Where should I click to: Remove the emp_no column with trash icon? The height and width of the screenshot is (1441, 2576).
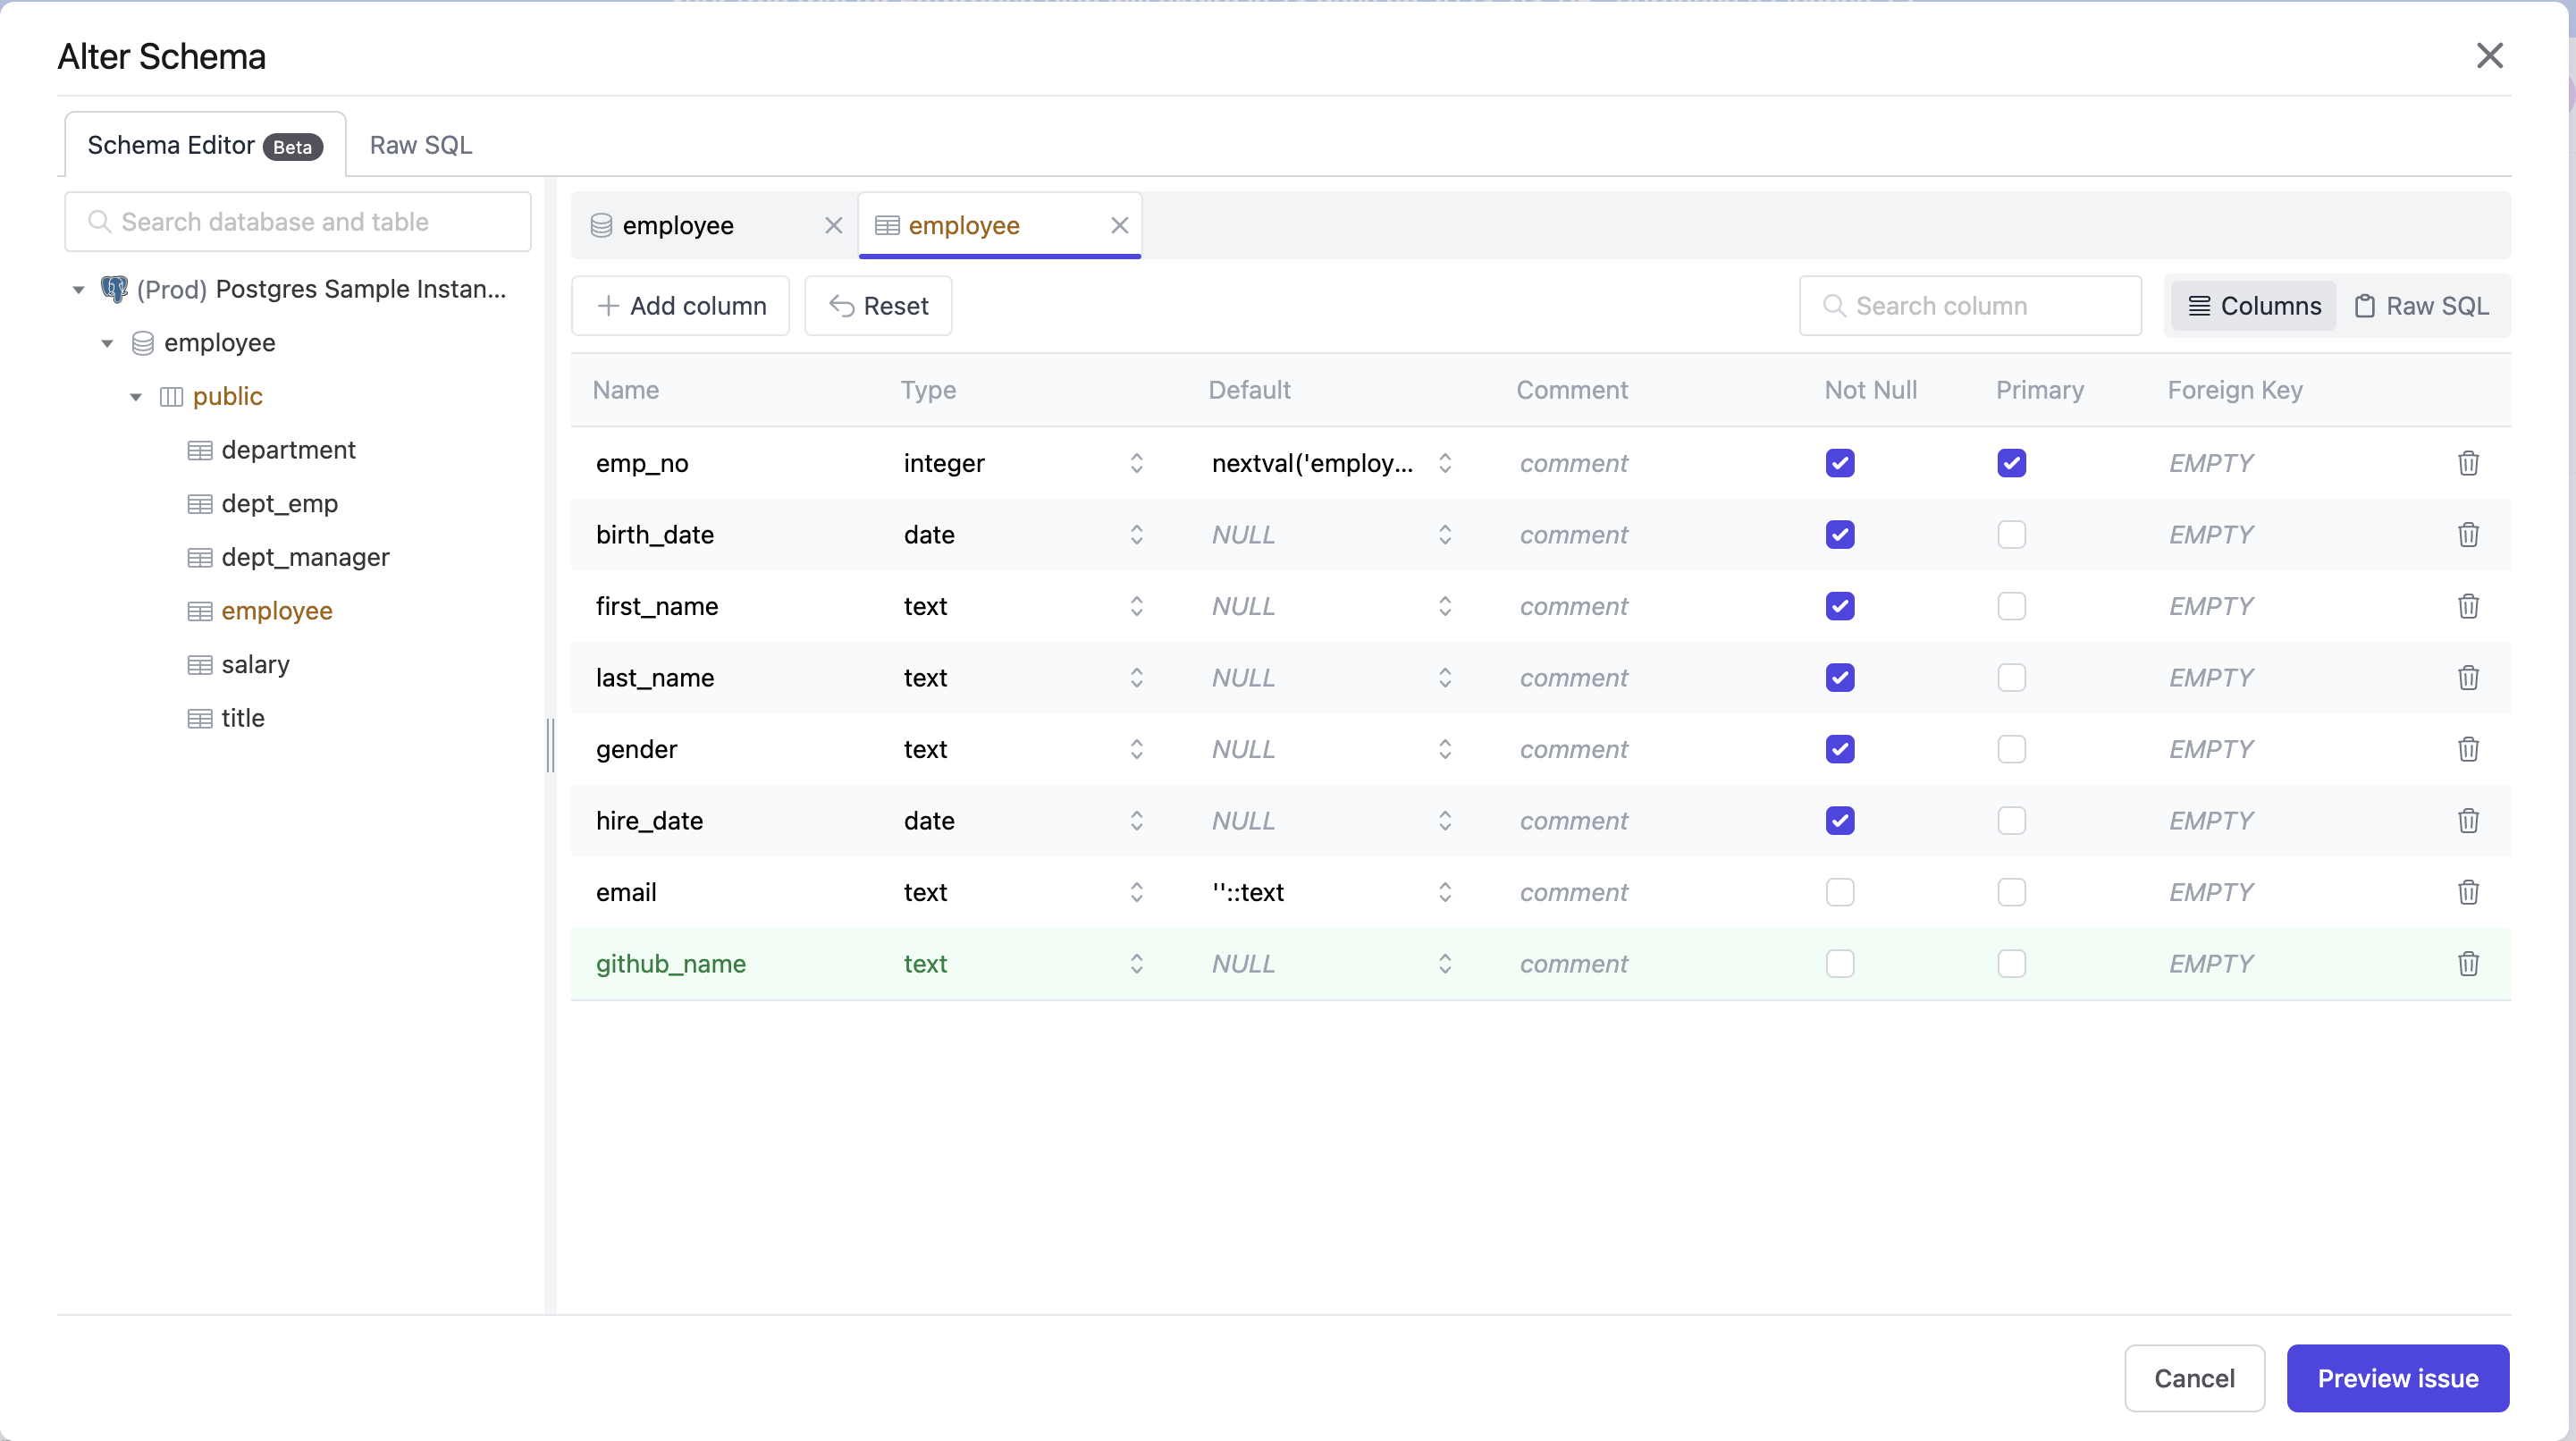[x=2467, y=463]
